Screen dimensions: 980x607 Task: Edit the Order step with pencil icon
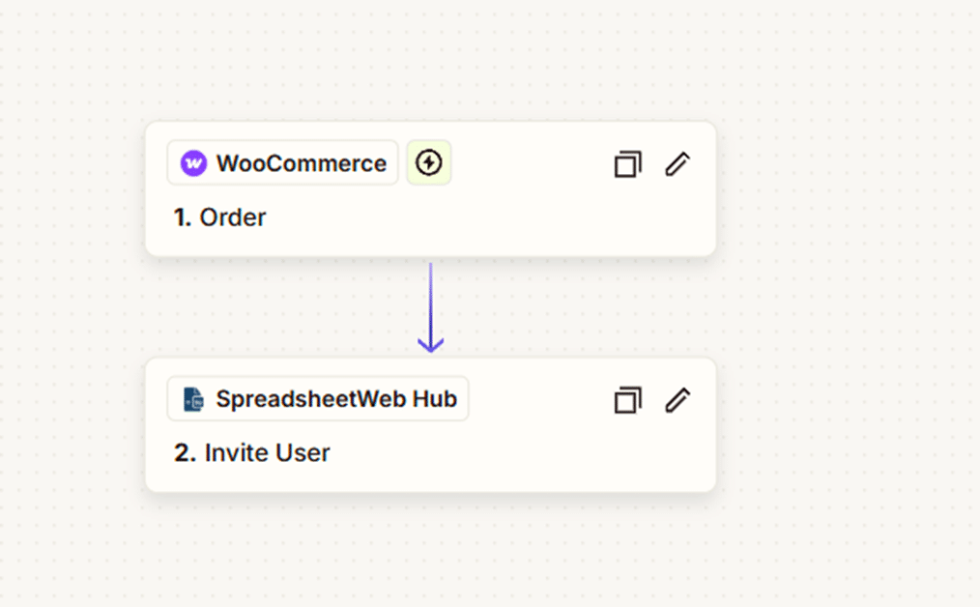(677, 164)
